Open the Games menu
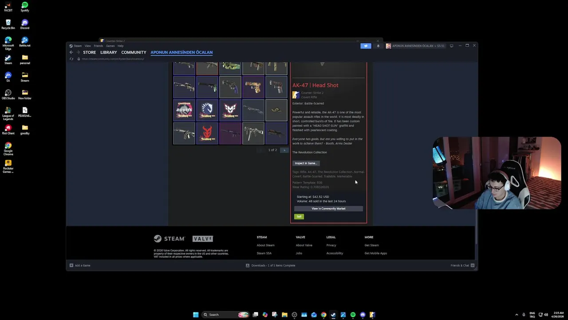The height and width of the screenshot is (320, 568). (110, 46)
